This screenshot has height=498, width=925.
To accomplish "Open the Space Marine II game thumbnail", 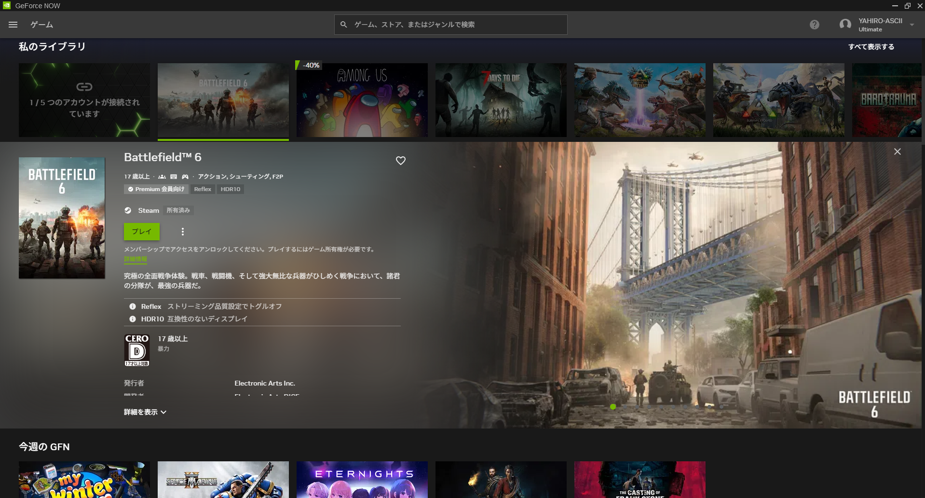I will click(223, 480).
